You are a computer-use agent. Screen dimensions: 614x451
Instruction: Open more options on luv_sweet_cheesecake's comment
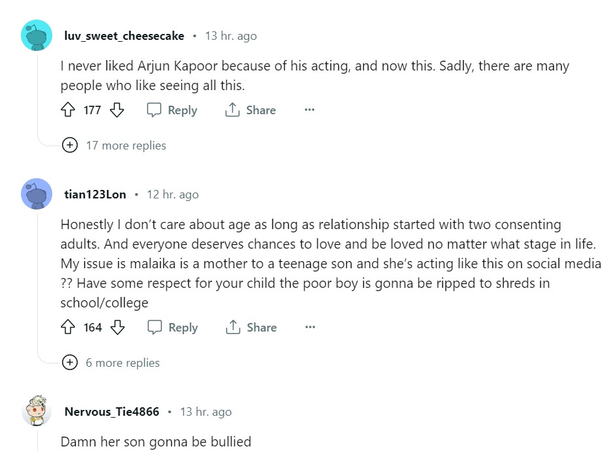point(310,110)
